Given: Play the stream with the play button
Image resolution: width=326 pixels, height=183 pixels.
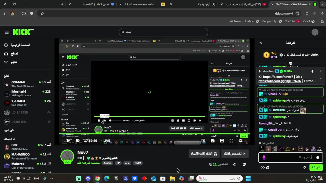Looking at the screenshot, I should (68, 141).
